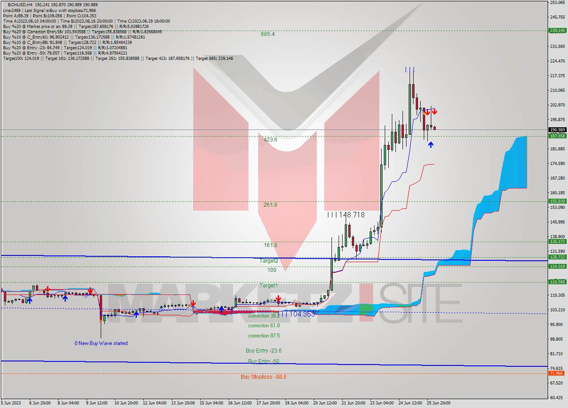Click the green 124.019 price tag
Viewport: 568px width, 408px height.
tap(557, 266)
